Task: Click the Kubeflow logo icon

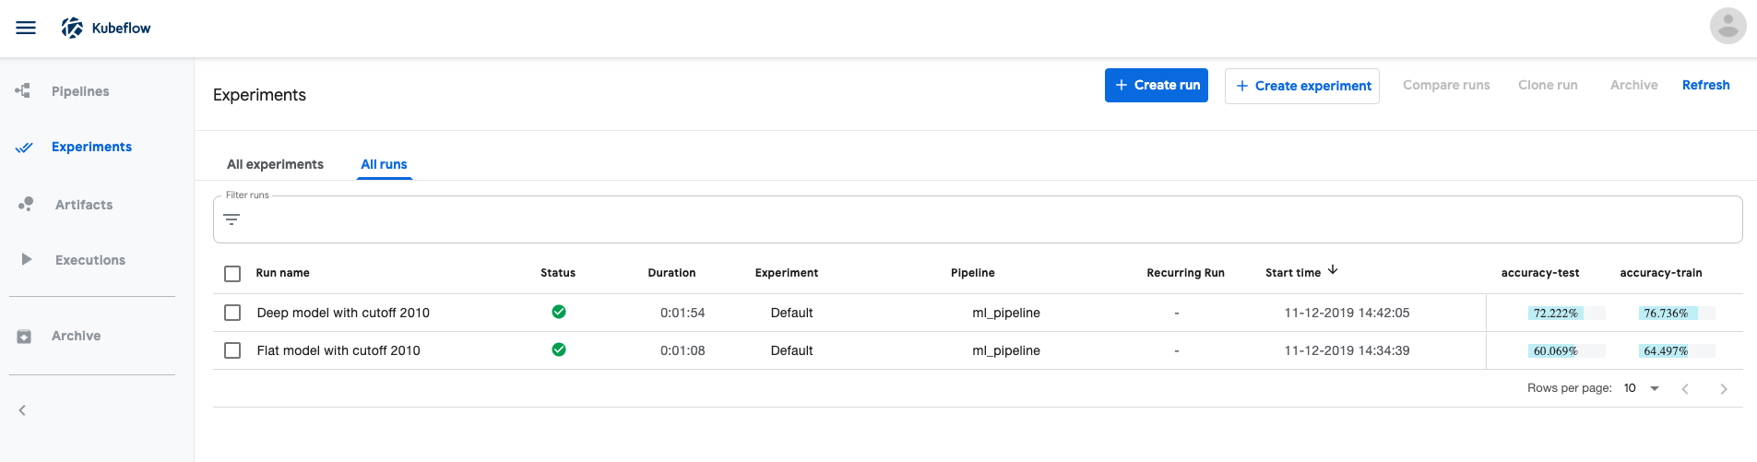Action: coord(72,28)
